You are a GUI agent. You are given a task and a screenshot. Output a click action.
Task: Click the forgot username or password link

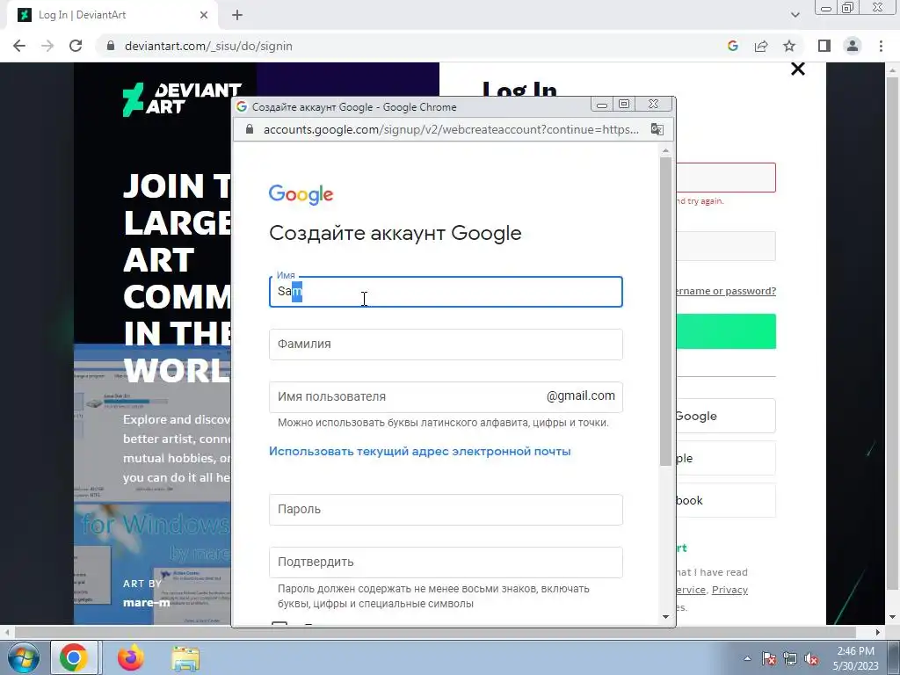point(726,291)
